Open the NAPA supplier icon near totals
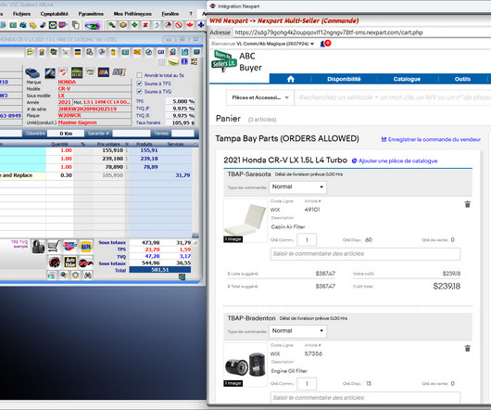Screen dimensions: 491x410 pyautogui.click(x=86, y=247)
